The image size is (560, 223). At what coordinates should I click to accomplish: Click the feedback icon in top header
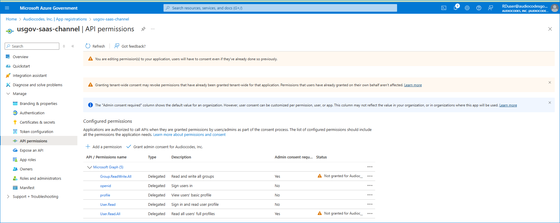(x=491, y=8)
